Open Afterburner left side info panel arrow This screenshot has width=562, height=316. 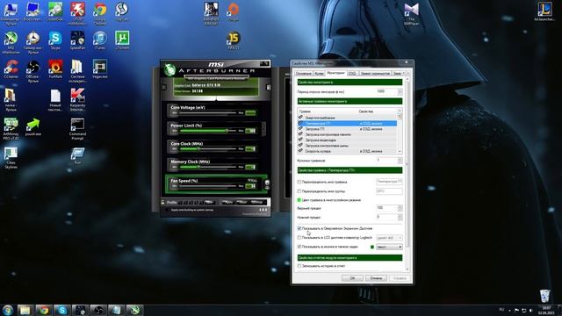164,87
